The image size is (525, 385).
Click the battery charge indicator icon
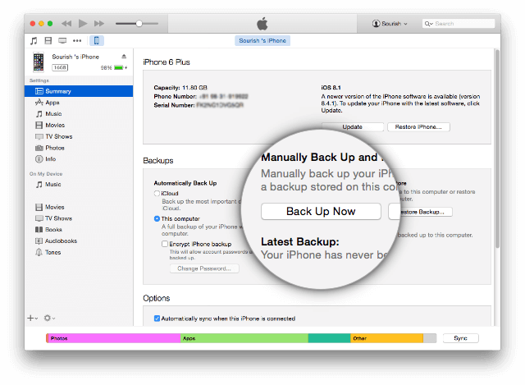119,67
